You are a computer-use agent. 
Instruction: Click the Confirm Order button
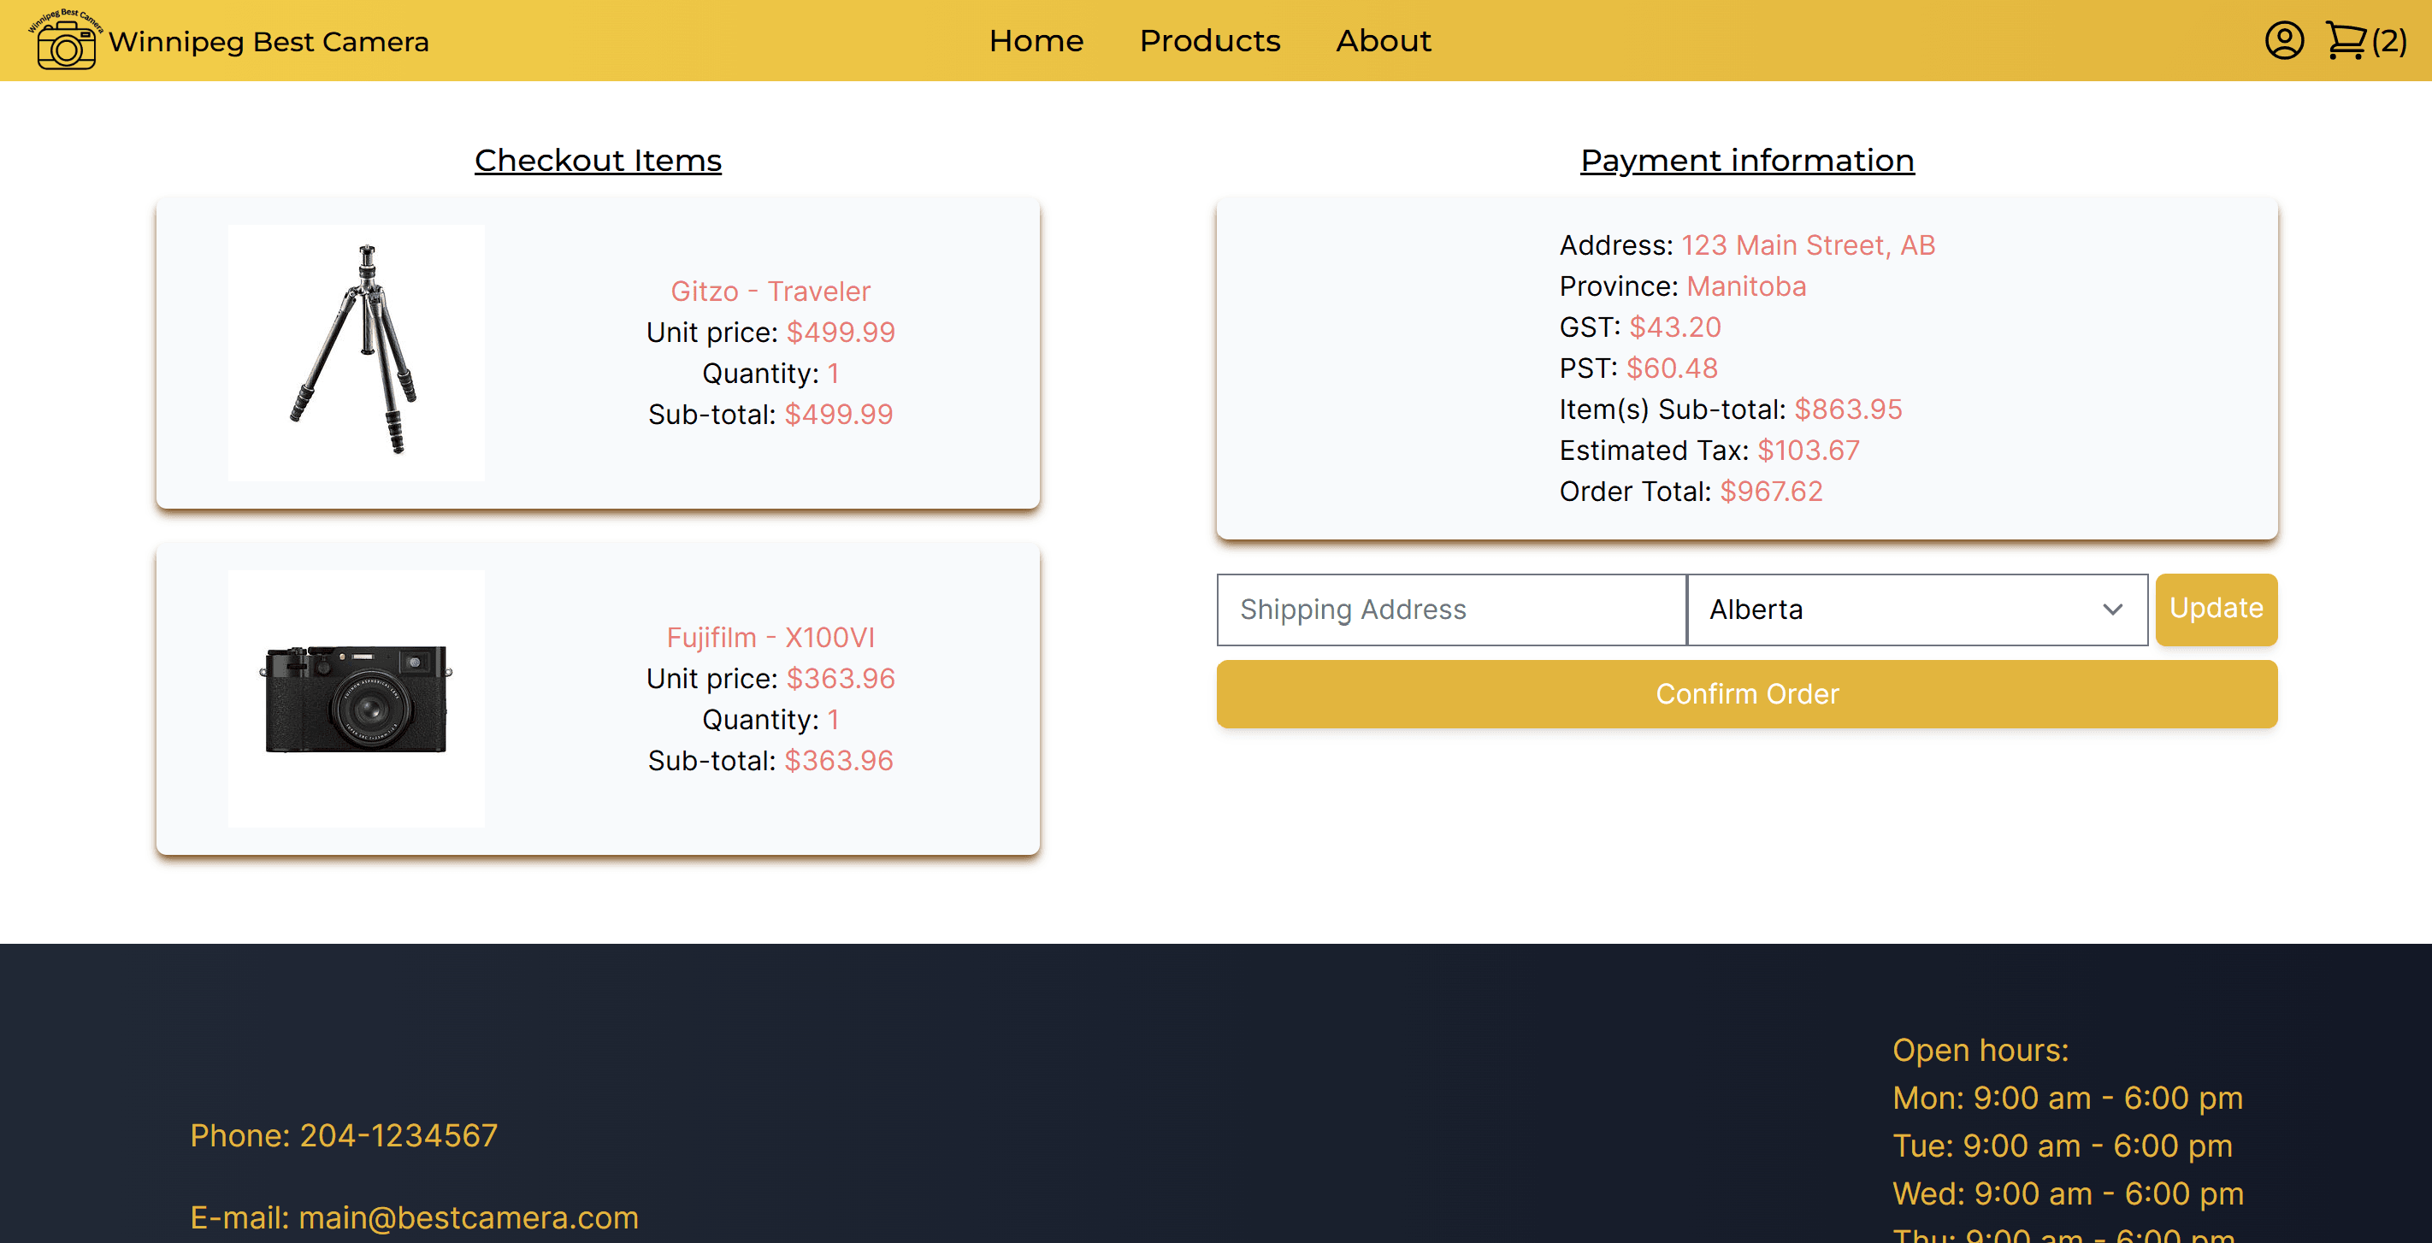click(1746, 693)
